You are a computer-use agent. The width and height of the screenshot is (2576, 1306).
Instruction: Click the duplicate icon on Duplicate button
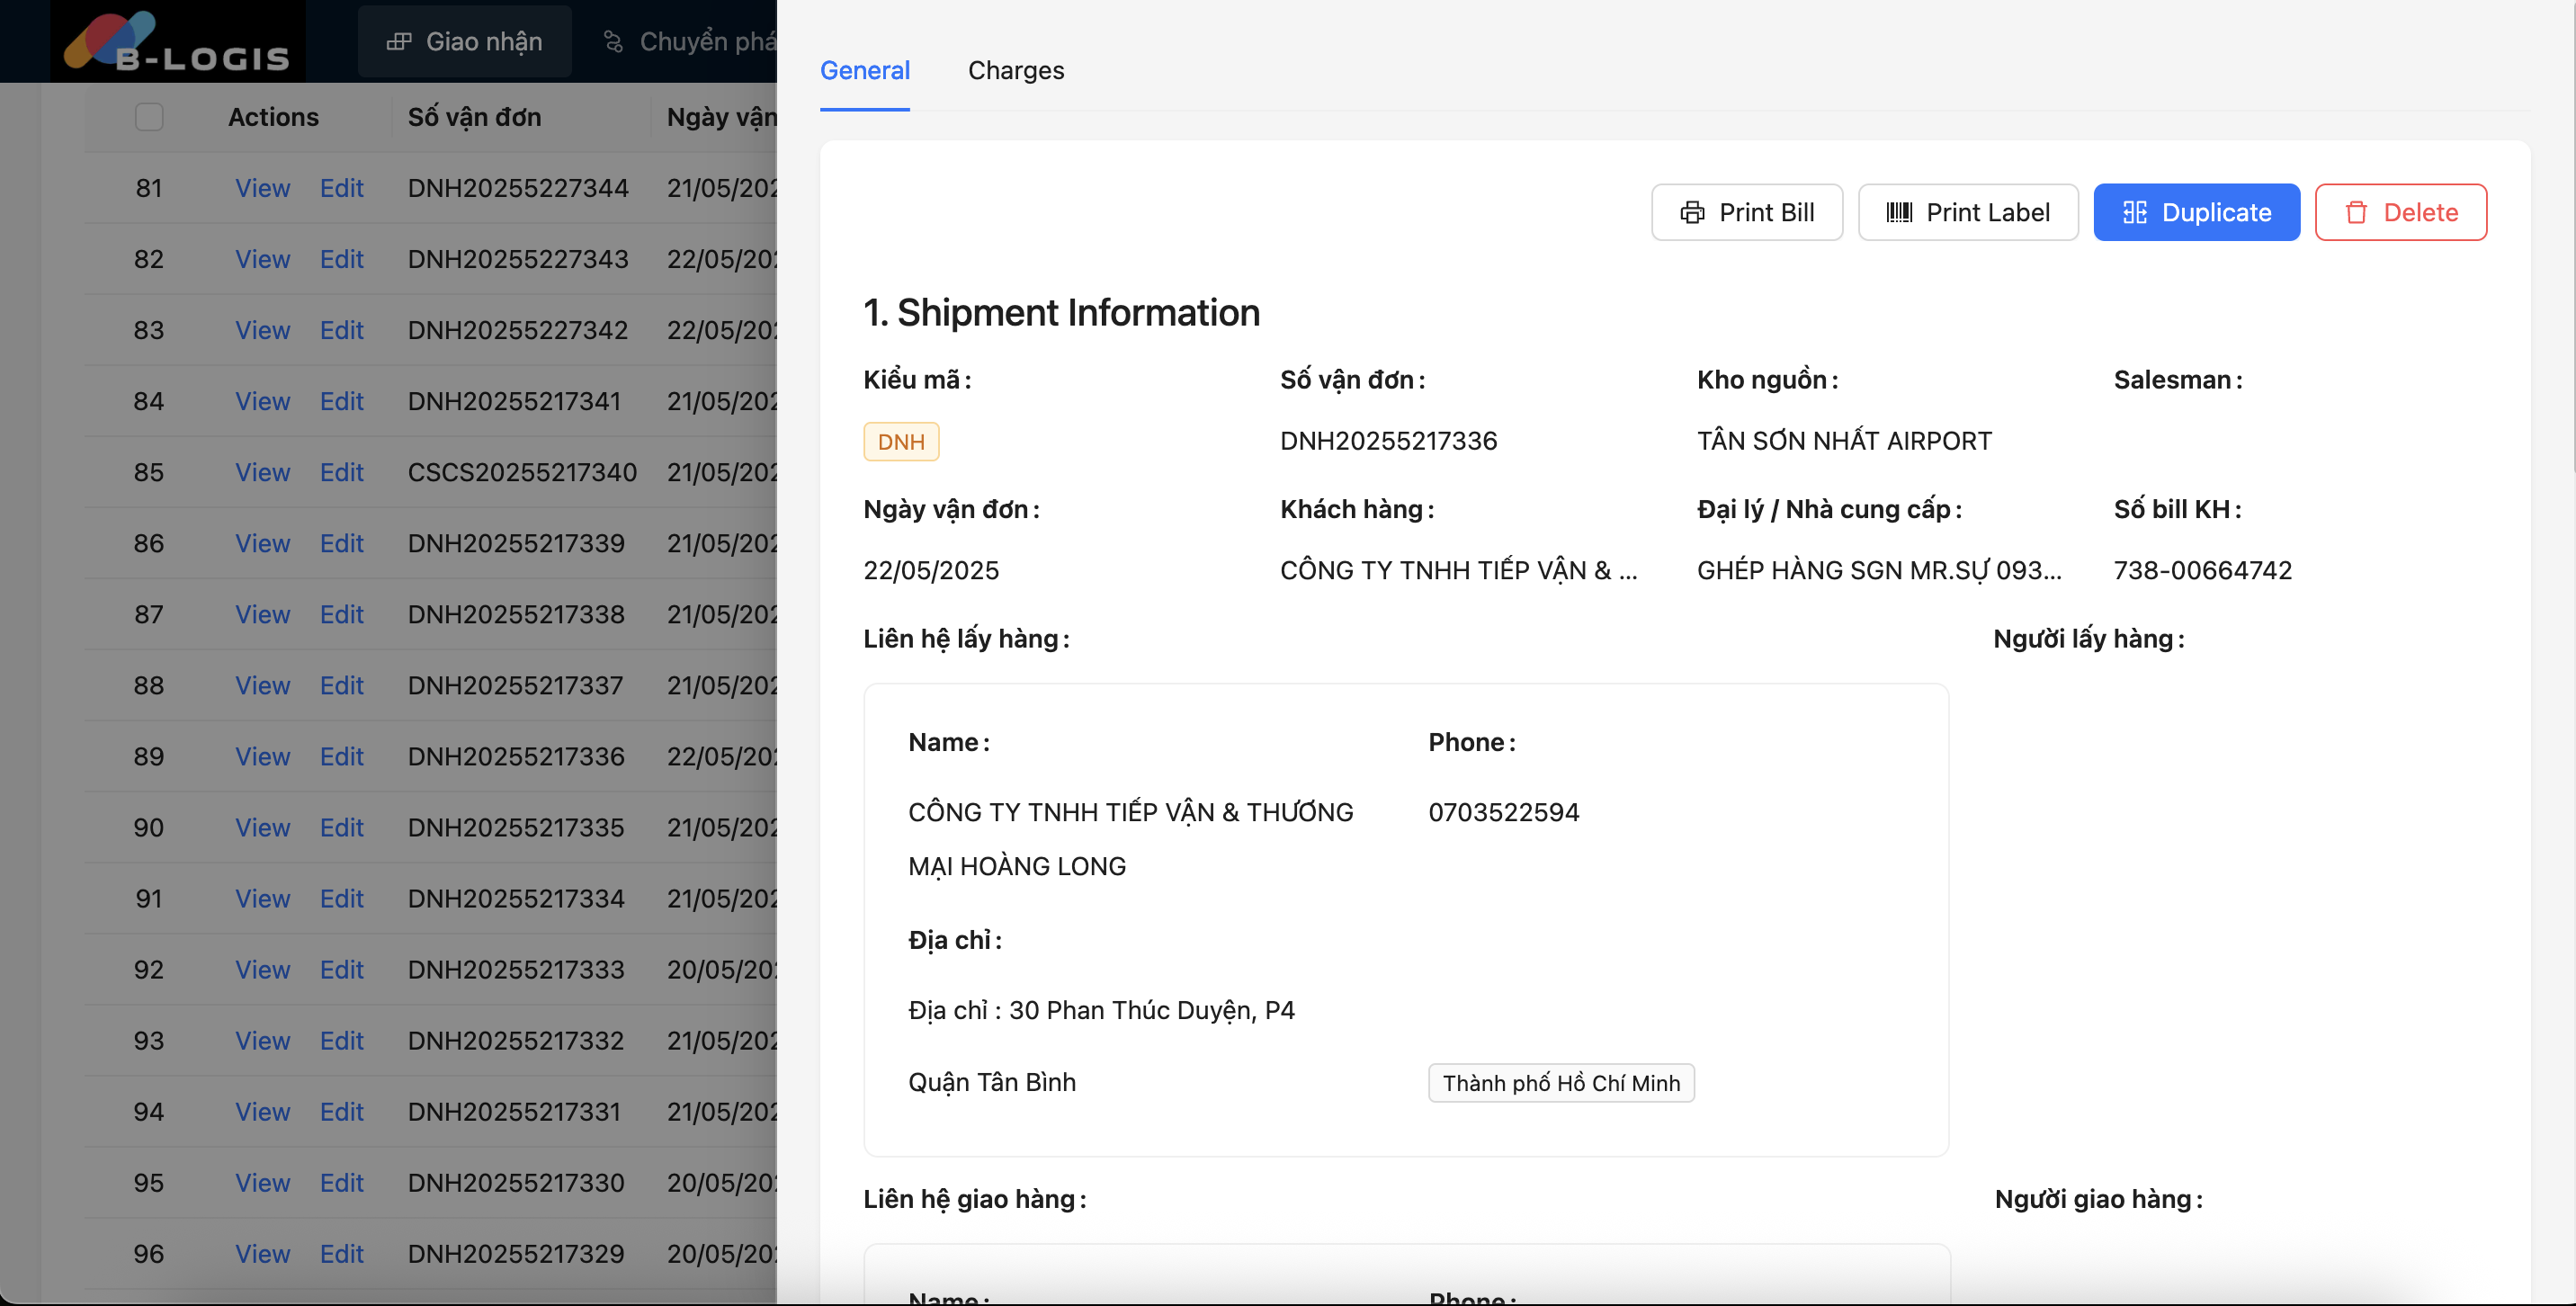[x=2135, y=212]
